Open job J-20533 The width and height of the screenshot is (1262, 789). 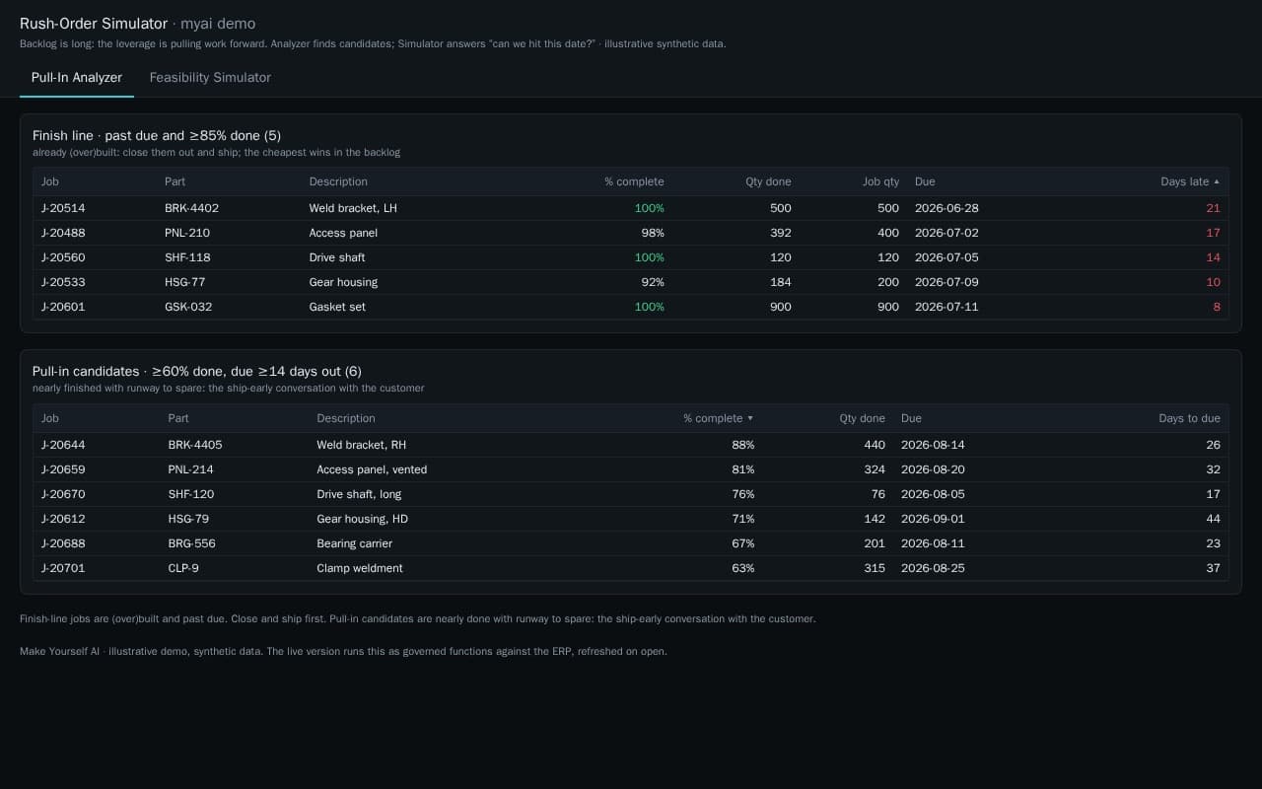63,282
